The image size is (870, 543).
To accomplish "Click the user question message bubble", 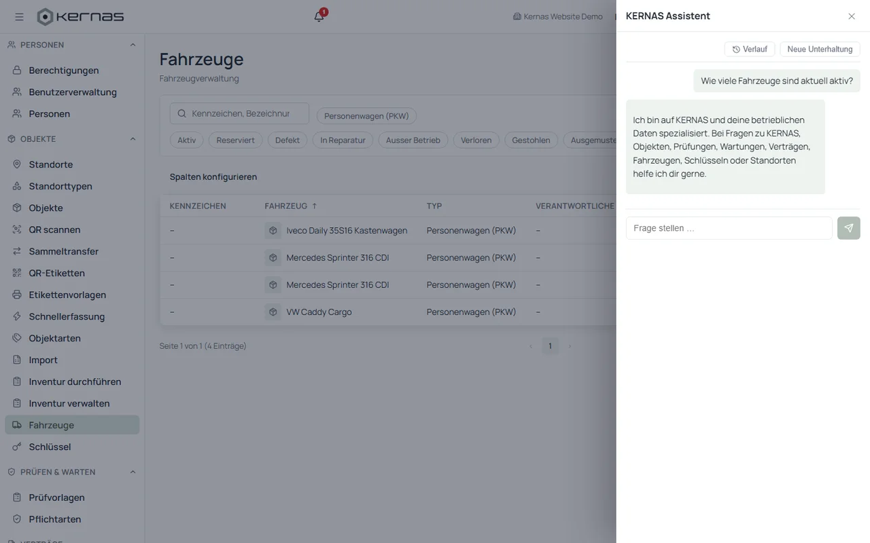I will (x=777, y=81).
